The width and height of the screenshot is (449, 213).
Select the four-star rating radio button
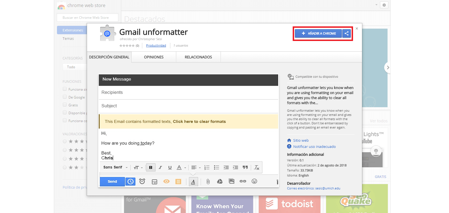(65, 150)
